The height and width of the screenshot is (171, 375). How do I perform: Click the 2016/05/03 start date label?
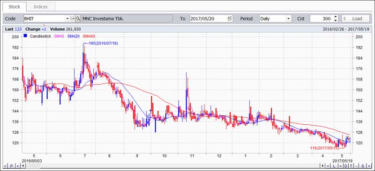(32, 161)
